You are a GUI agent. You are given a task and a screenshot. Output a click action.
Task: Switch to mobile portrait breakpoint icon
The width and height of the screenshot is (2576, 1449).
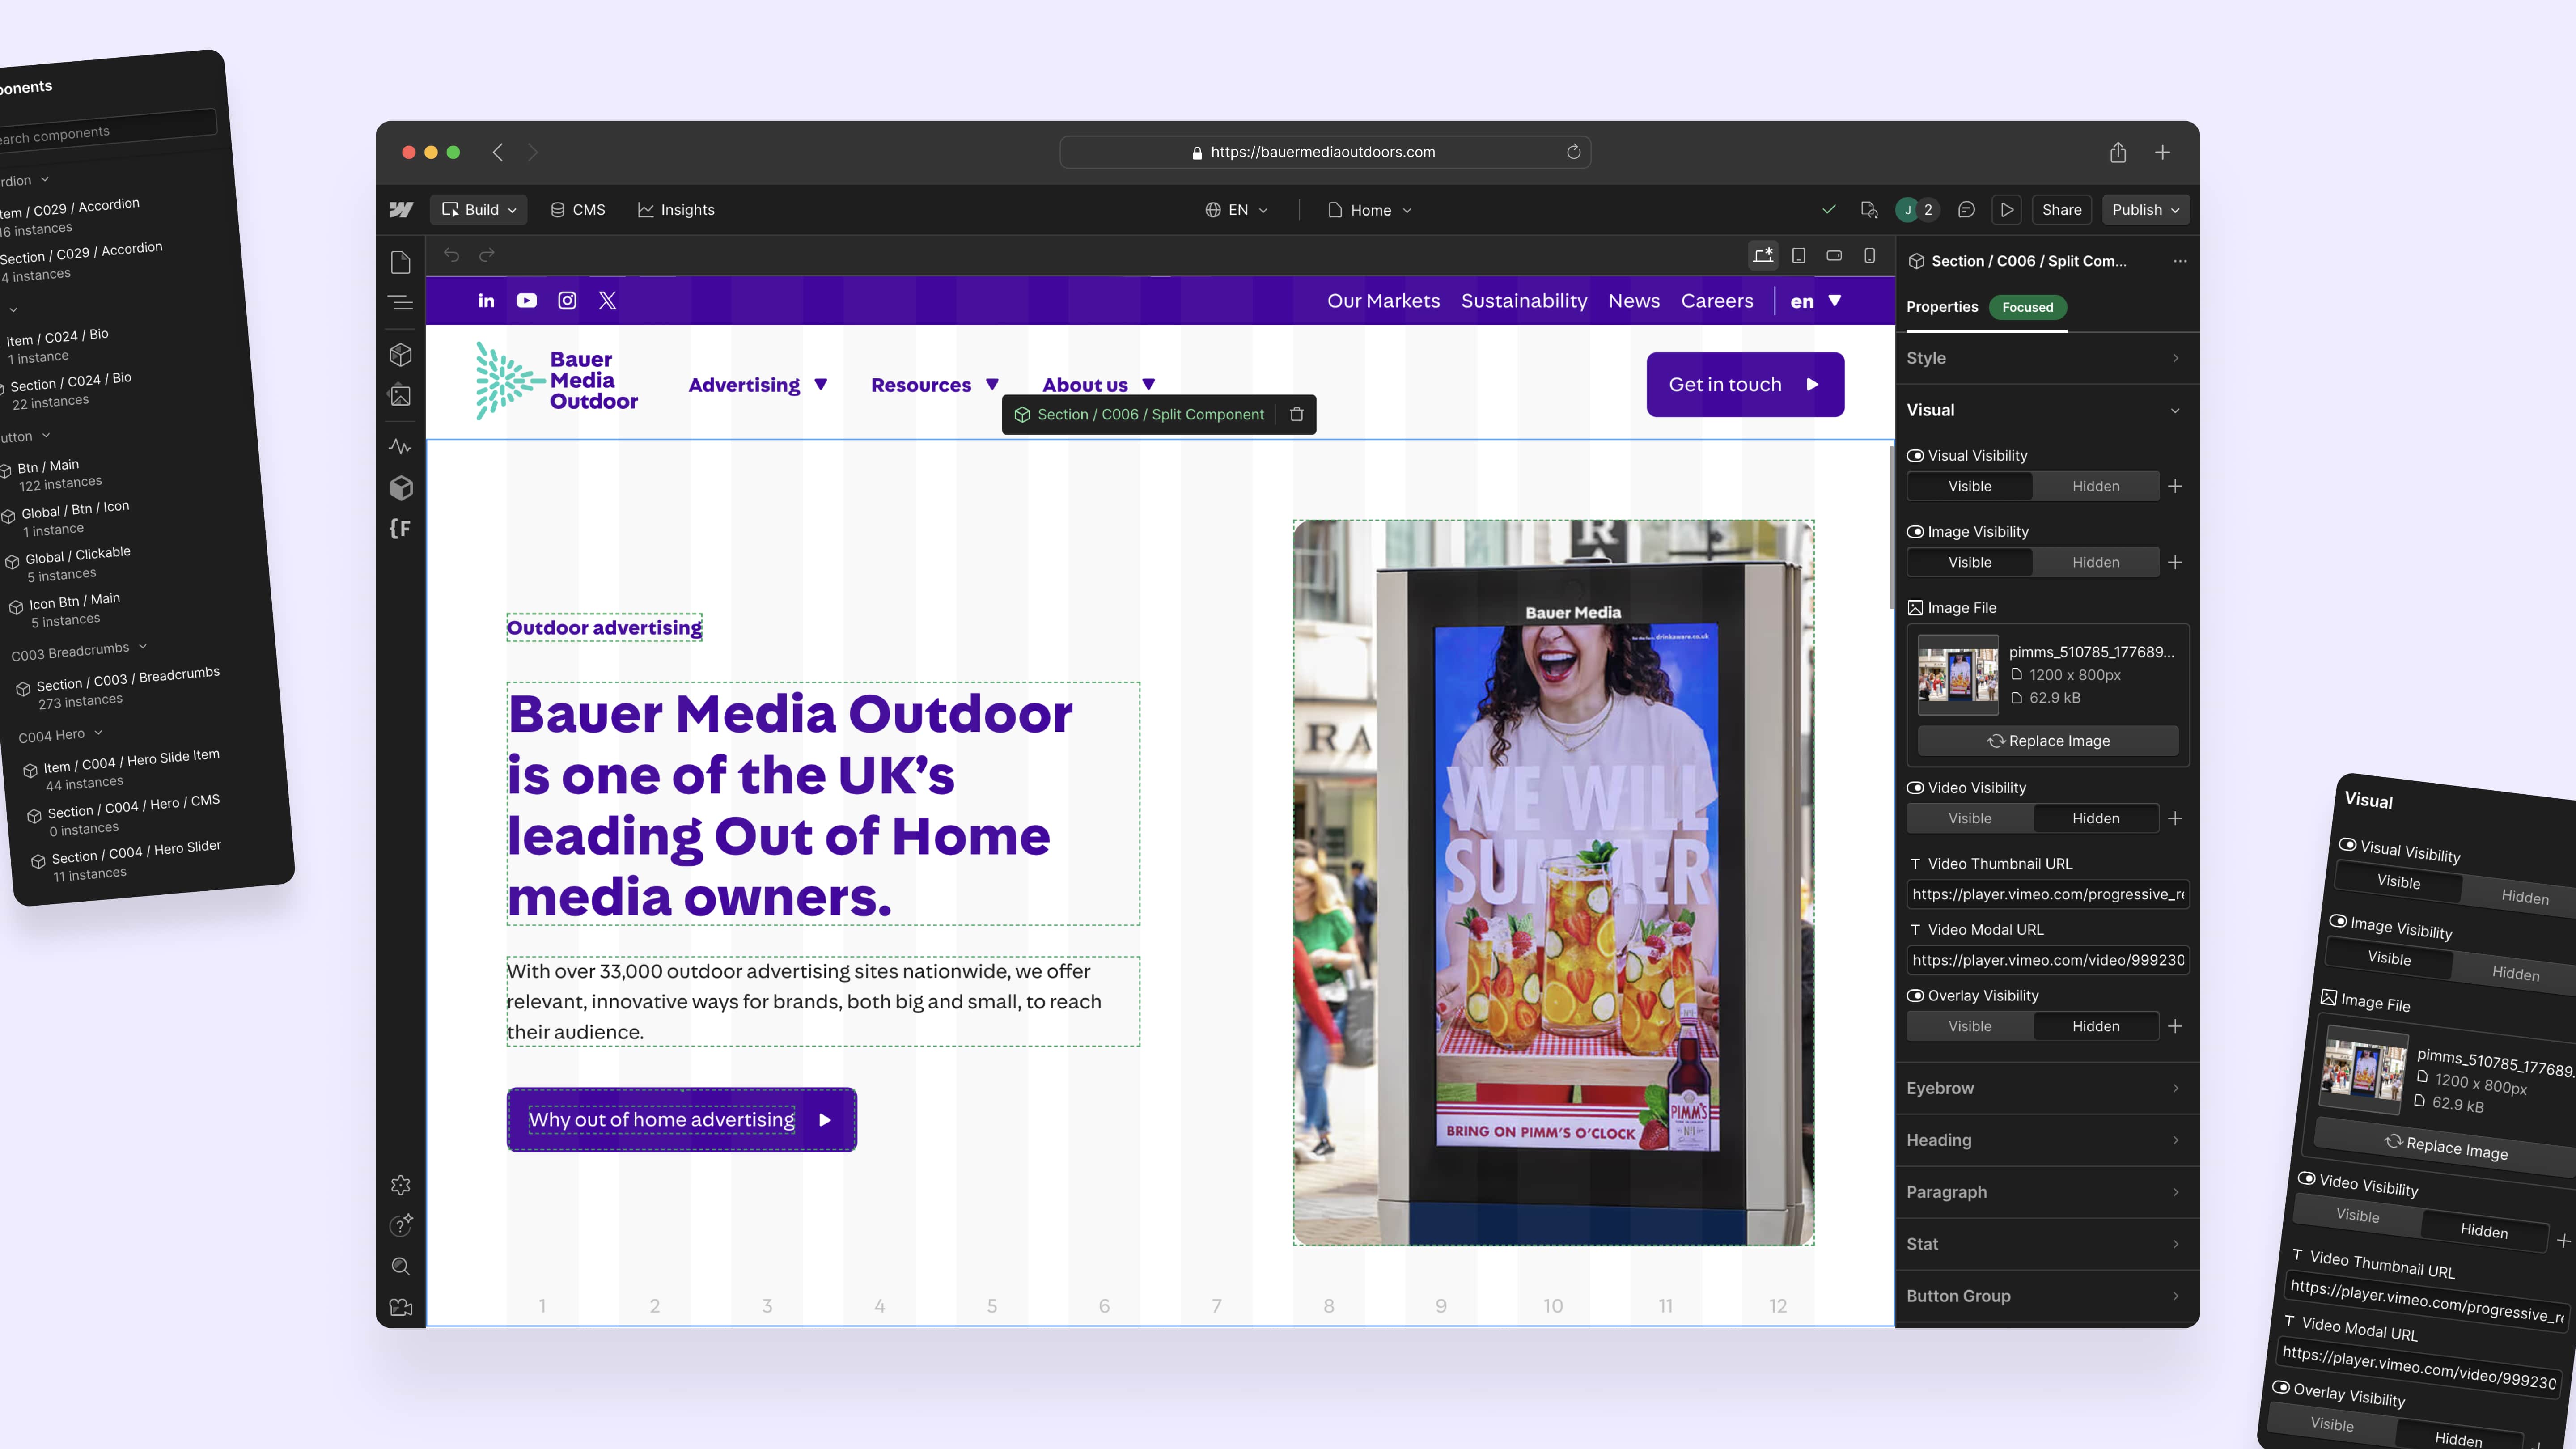pyautogui.click(x=1869, y=256)
